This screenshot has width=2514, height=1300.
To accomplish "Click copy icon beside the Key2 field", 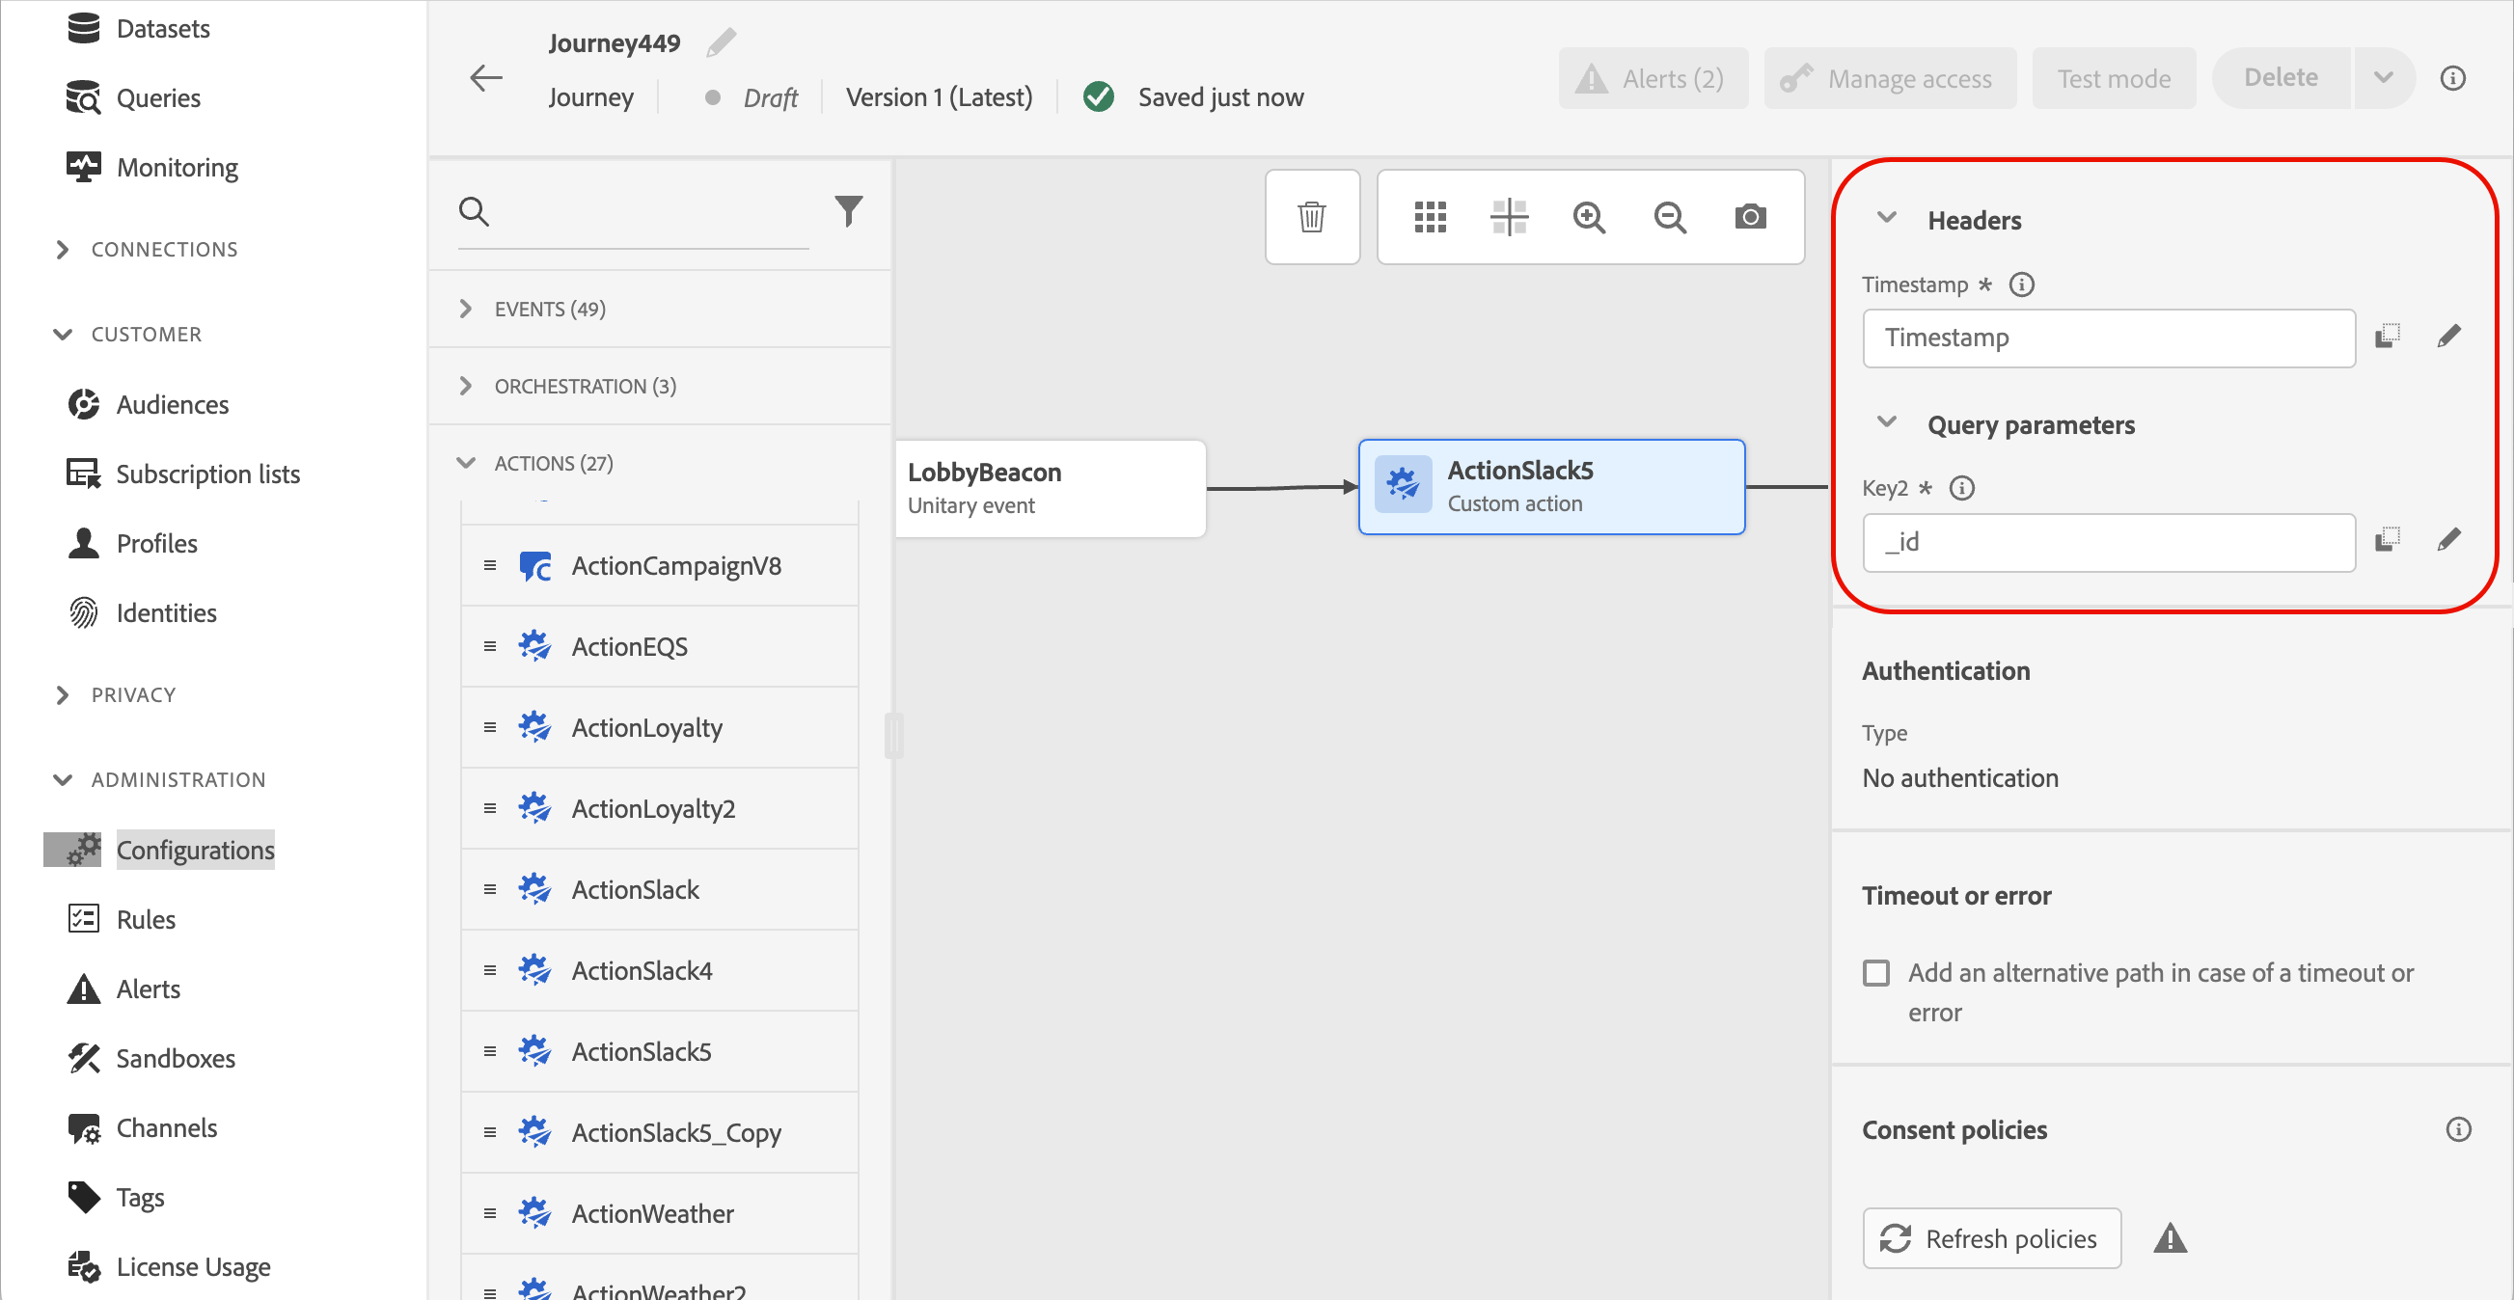I will point(2387,540).
